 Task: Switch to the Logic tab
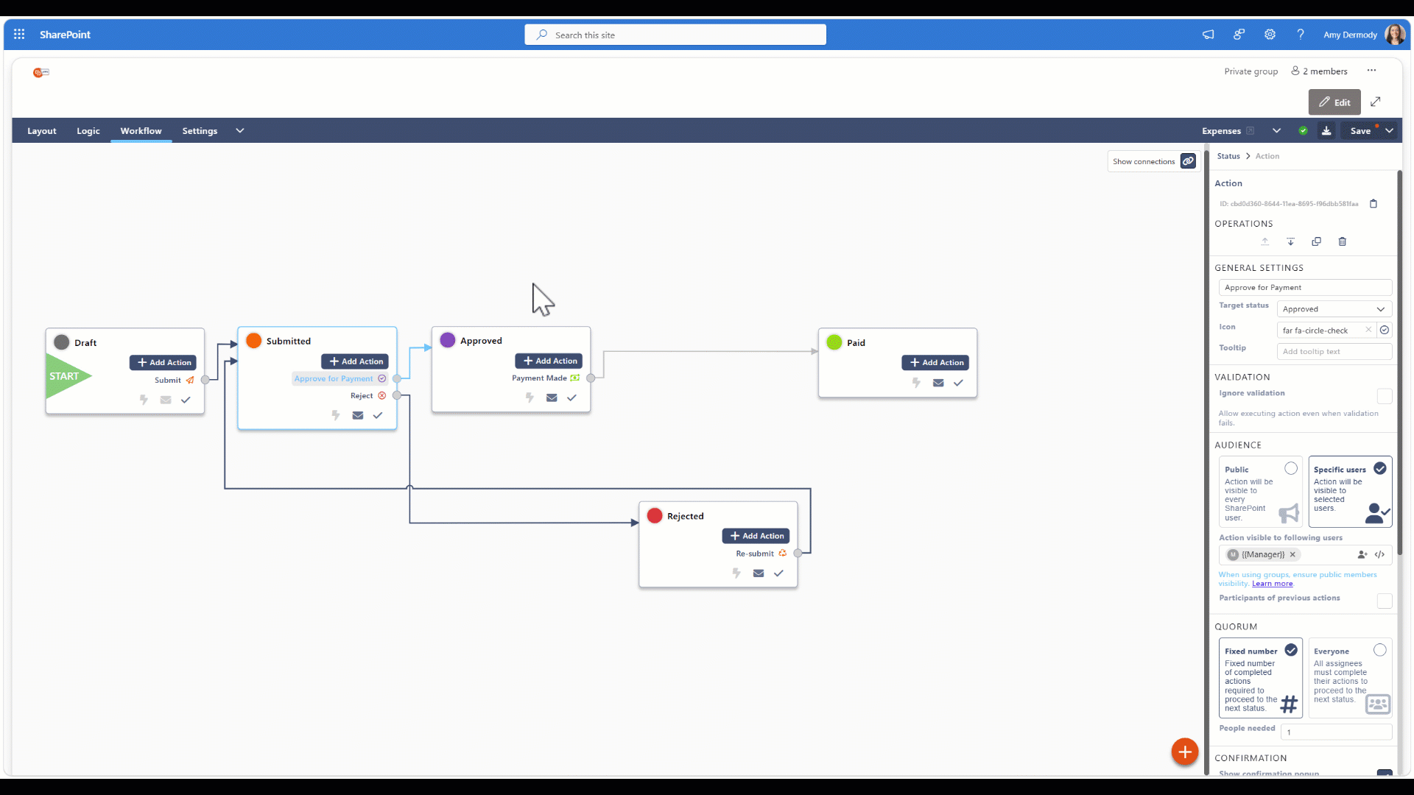[x=88, y=131]
